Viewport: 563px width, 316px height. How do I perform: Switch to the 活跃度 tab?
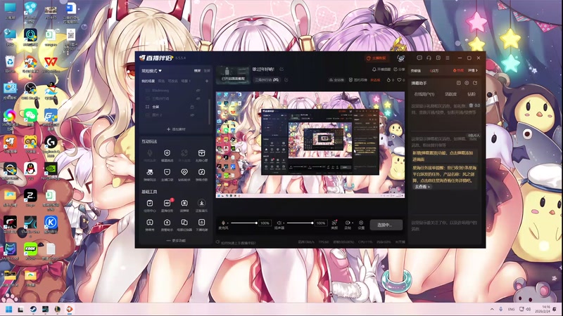450,94
